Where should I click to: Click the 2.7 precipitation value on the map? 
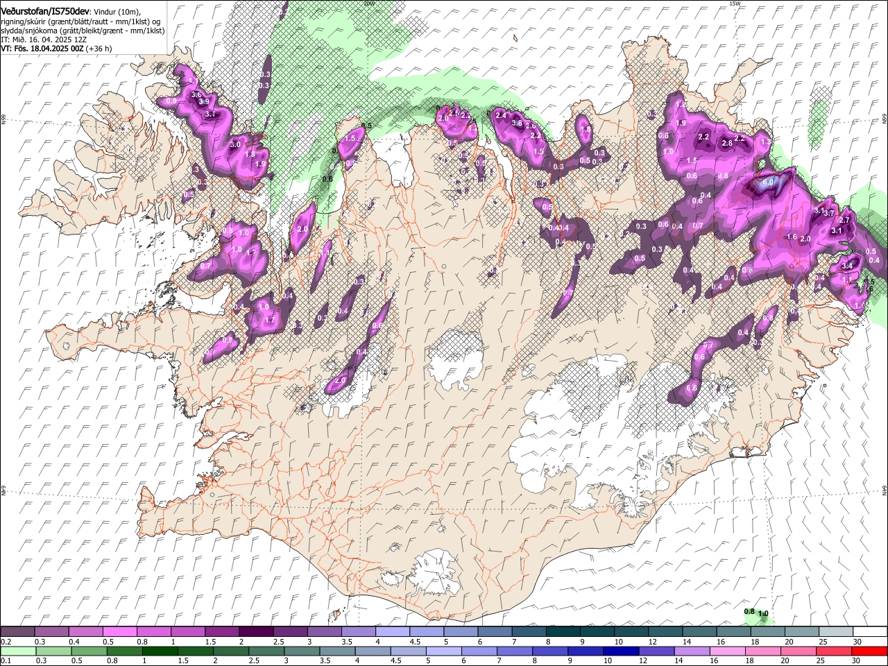coord(845,220)
